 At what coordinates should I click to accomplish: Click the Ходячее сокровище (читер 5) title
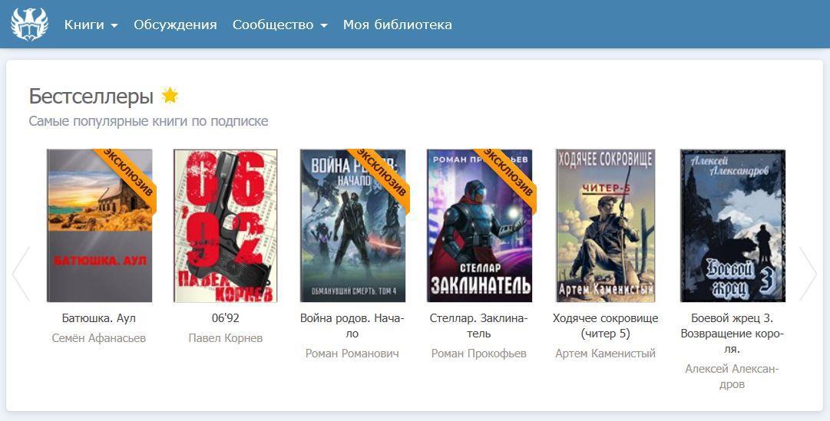point(605,326)
